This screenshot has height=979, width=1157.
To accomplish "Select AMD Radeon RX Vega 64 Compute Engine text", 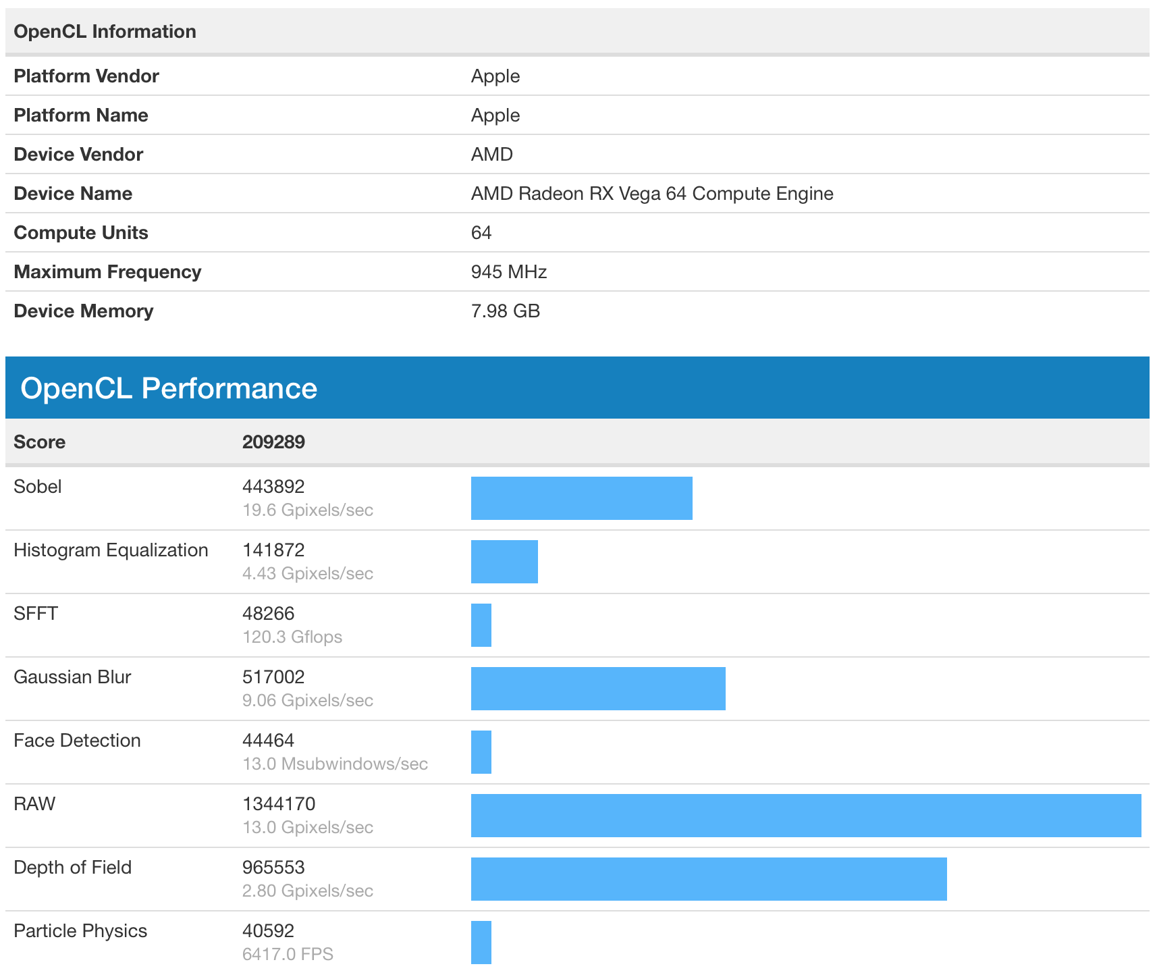I will [652, 194].
